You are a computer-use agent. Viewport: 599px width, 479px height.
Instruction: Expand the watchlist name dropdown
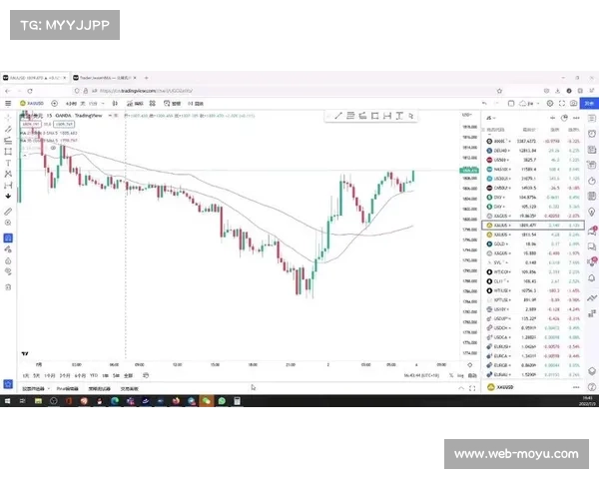tap(491, 119)
